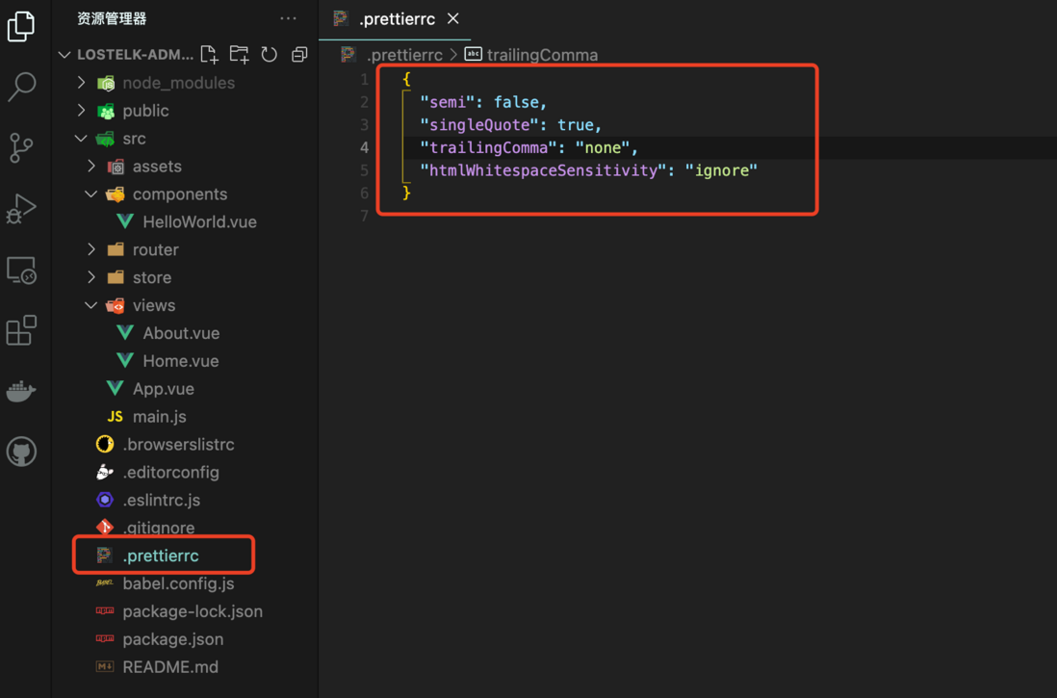This screenshot has width=1057, height=698.
Task: Expand the router folder
Action: 91,249
